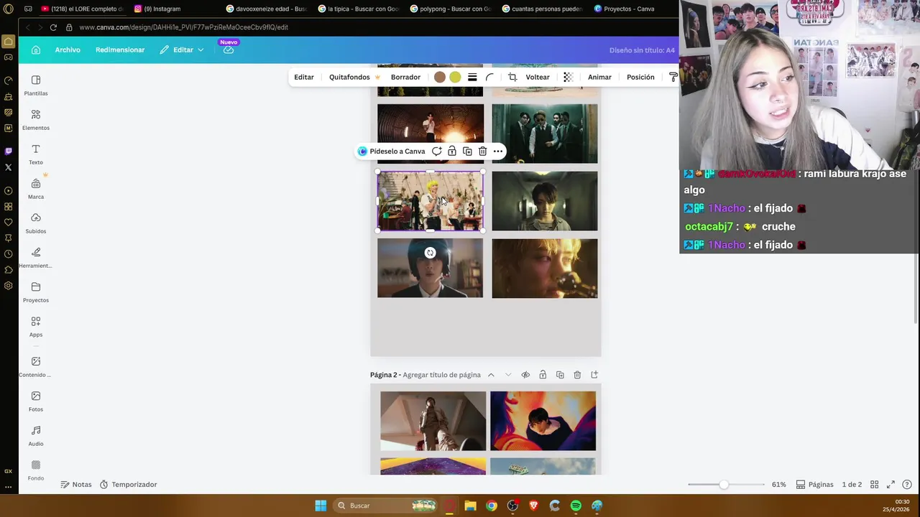Delete Página 2
This screenshot has width=920, height=517.
pyautogui.click(x=577, y=375)
